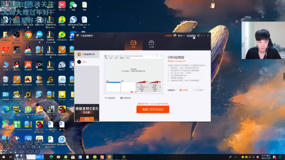This screenshot has width=285, height=160.
Task: Open the 伴侣支持OBS promo banner
Action: (x=87, y=113)
